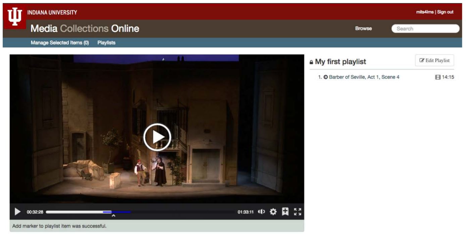Click the Browse link

coord(363,28)
